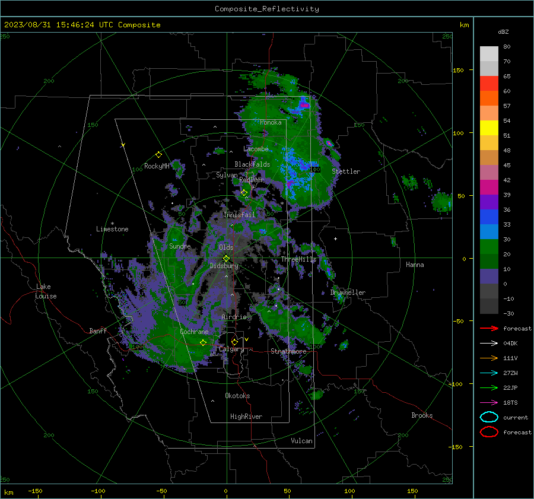Click the RockyMH label
The height and width of the screenshot is (499, 534).
[x=157, y=166]
